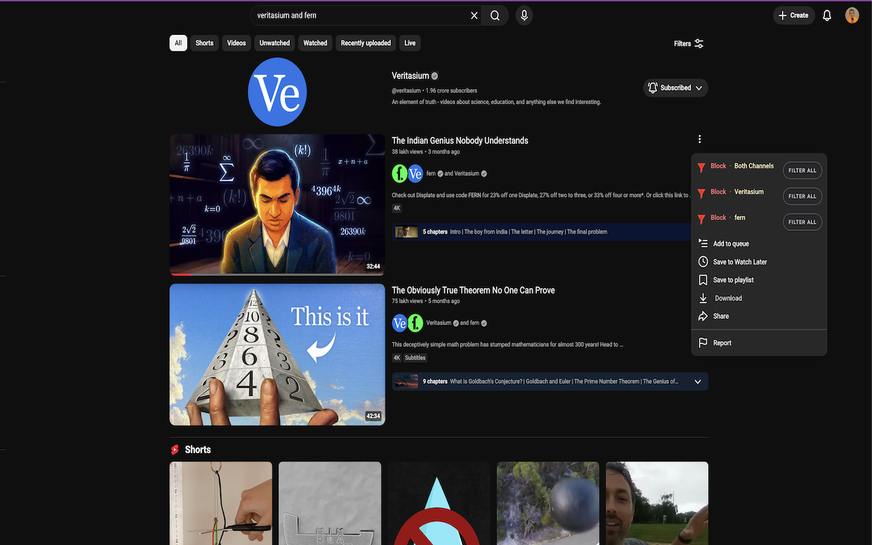Select the Unwatched filter chip
Viewport: 872px width, 545px height.
(275, 43)
